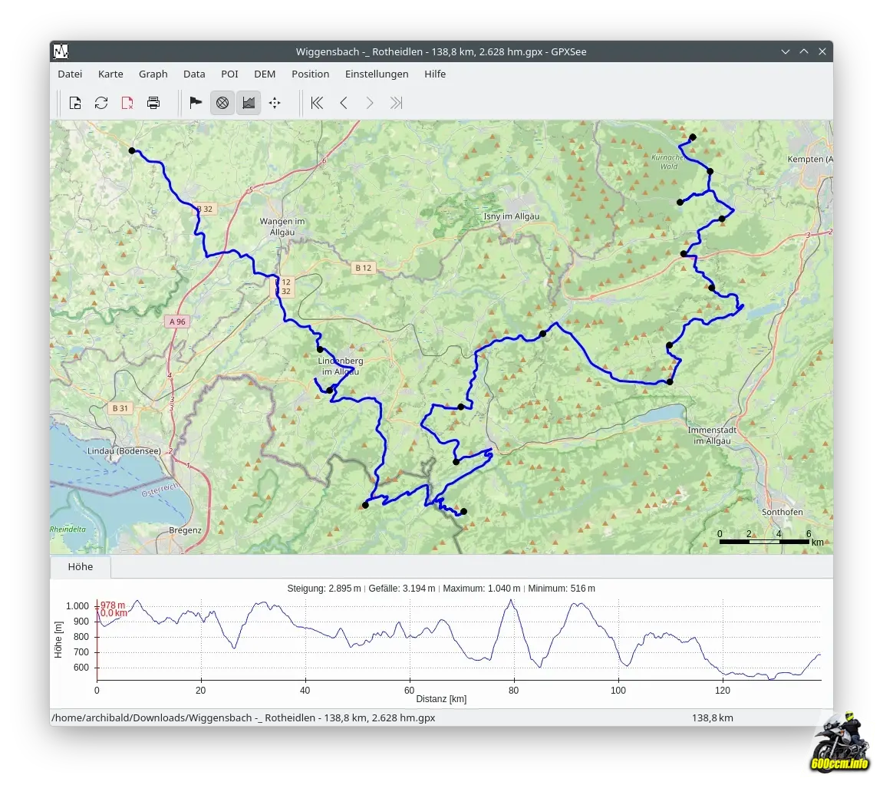Open the Datei menu

[70, 74]
